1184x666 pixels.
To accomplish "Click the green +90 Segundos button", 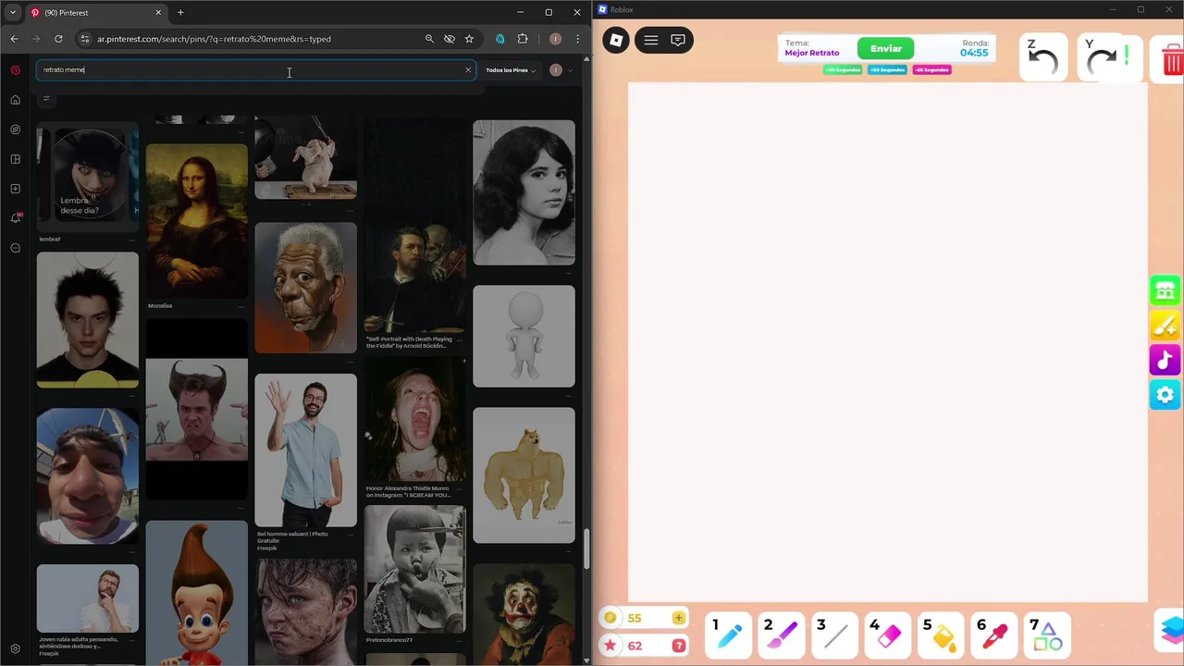I will [843, 69].
